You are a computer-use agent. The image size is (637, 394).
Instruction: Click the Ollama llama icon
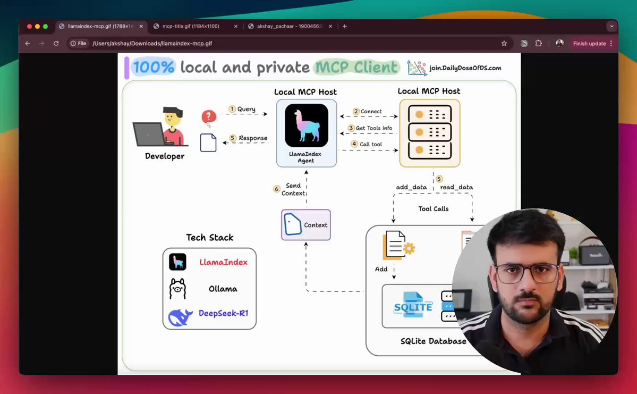[177, 289]
